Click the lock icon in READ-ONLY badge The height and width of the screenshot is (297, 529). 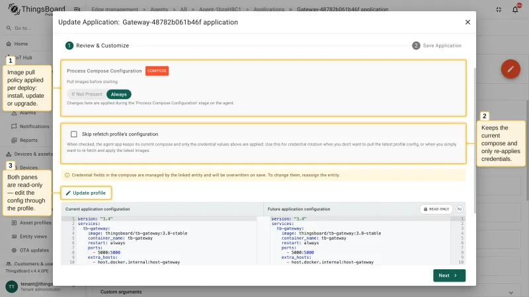point(425,209)
